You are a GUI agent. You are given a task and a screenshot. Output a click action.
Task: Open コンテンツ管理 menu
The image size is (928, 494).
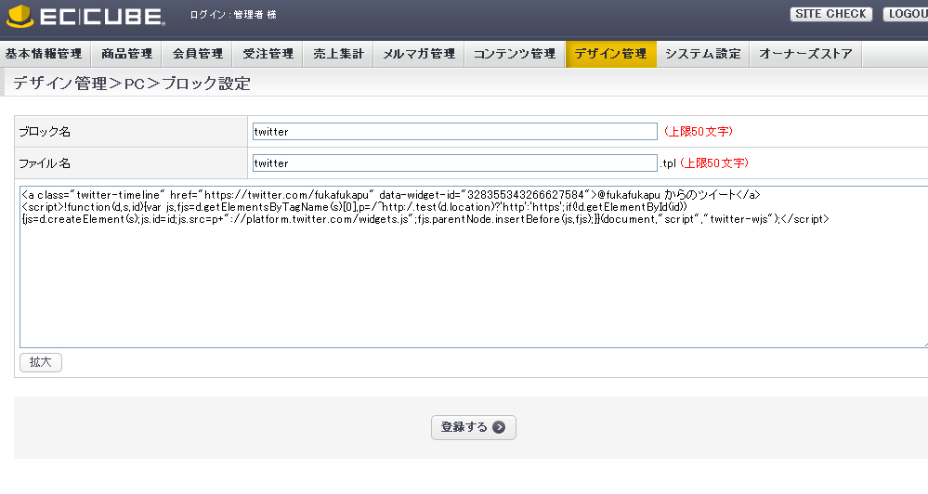tap(515, 54)
